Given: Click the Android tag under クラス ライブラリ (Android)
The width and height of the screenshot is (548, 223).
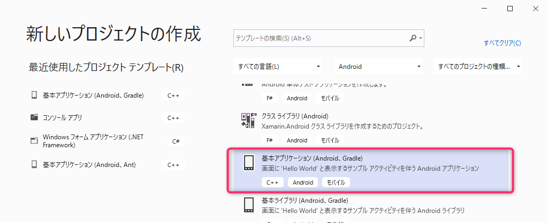Looking at the screenshot, I should (x=296, y=140).
